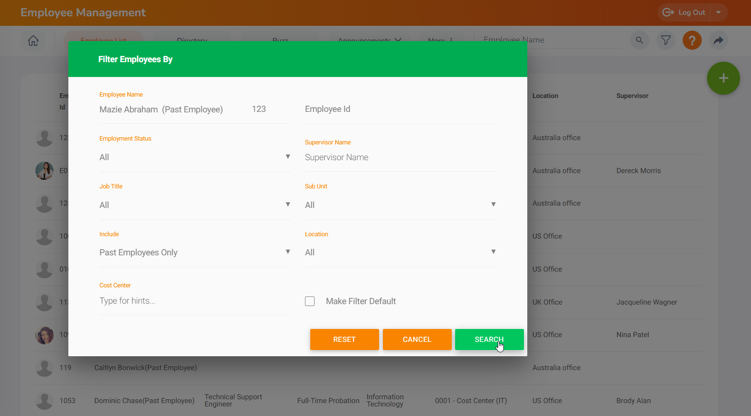This screenshot has width=751, height=416.
Task: Click the share arrow icon
Action: (x=718, y=40)
